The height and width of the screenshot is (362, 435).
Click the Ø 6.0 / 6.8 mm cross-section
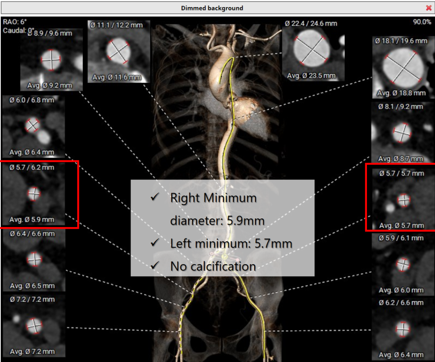pos(33,126)
